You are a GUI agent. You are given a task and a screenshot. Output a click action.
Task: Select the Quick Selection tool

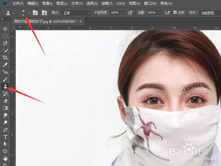pos(5,50)
